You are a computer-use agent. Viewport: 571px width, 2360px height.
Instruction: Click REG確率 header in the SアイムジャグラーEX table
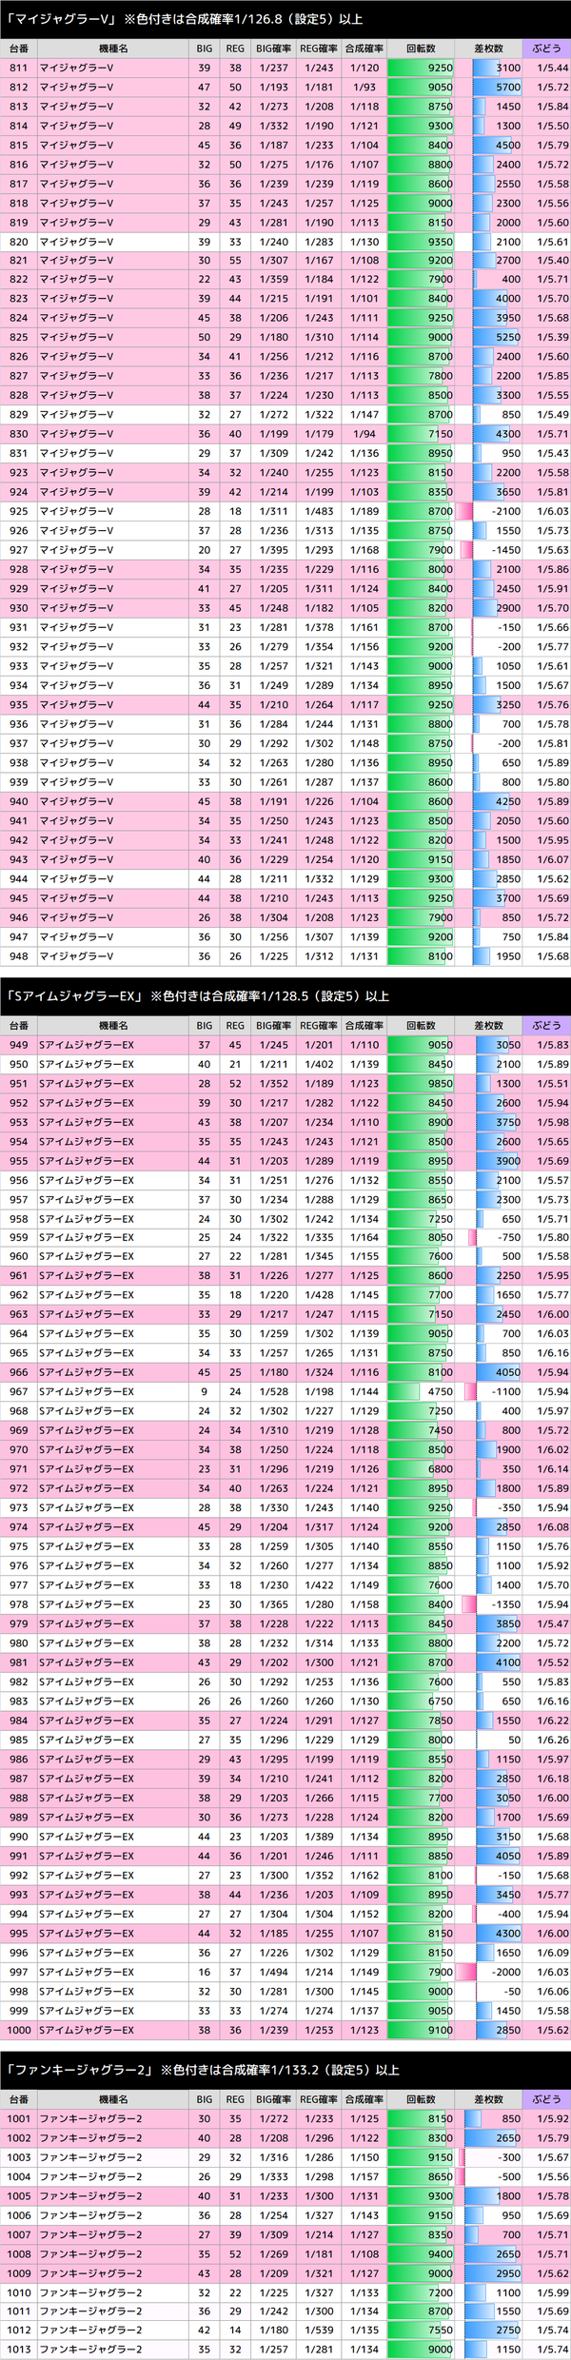319,1026
